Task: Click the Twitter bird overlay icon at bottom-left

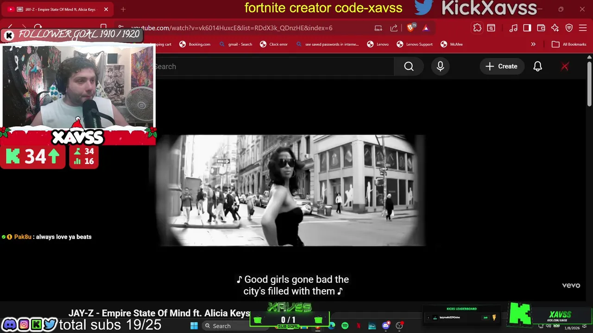Action: coord(50,325)
